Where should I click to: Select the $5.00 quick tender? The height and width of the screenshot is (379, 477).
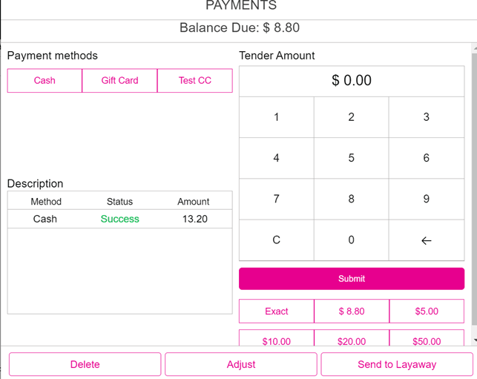tap(426, 312)
